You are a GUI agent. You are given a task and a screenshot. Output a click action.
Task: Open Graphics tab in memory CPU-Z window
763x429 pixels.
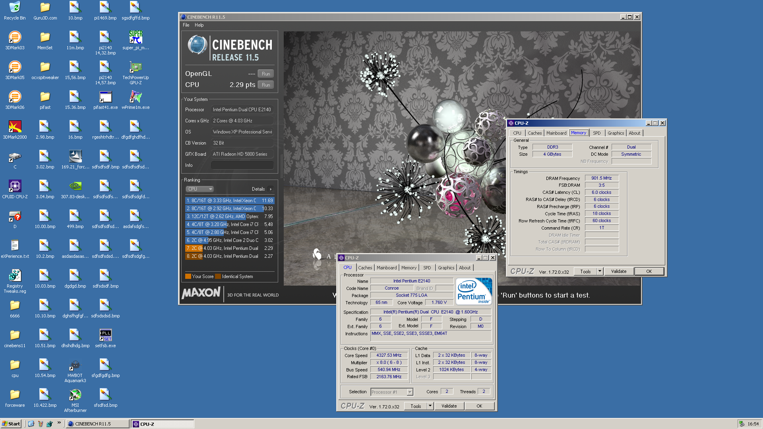(x=616, y=133)
